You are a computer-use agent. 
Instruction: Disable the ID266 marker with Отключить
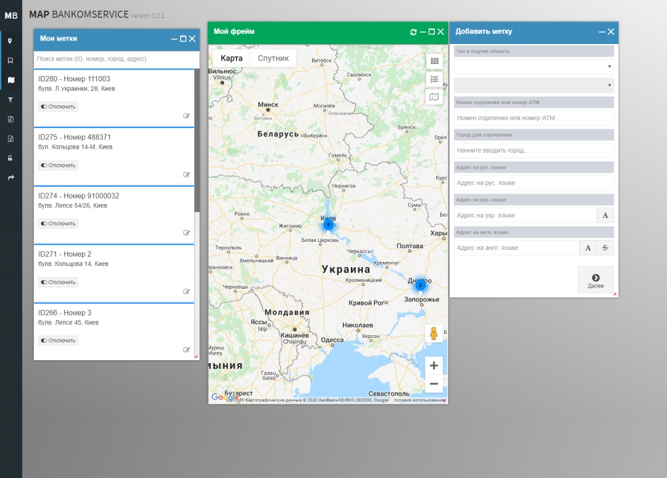(58, 341)
